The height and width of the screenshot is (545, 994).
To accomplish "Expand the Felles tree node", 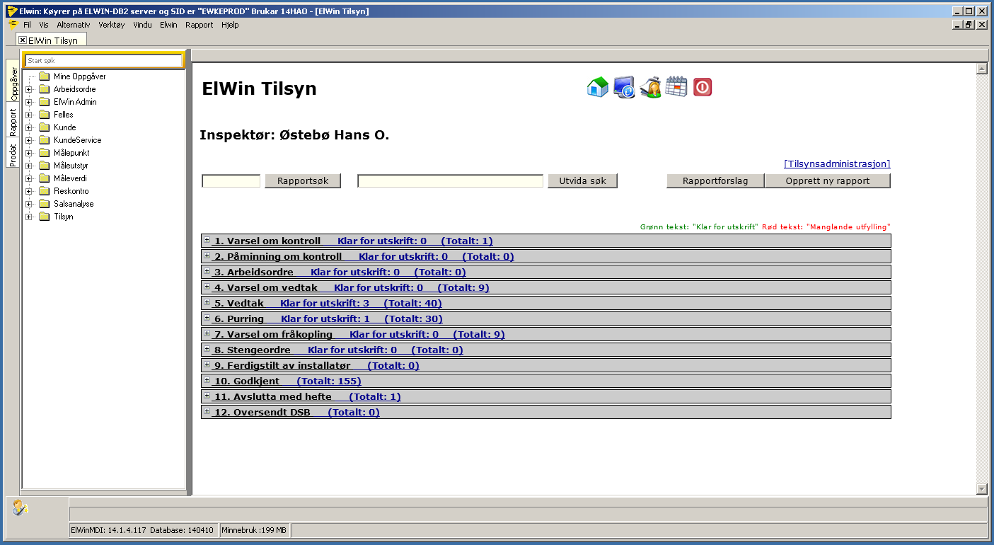I will [29, 115].
